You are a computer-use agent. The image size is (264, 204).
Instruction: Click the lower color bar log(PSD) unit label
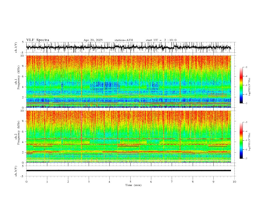pyautogui.click(x=250, y=142)
